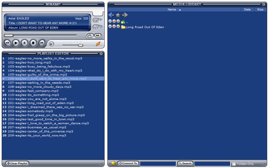Skip to the next track
Screen dimensions: 268x168
point(42,43)
